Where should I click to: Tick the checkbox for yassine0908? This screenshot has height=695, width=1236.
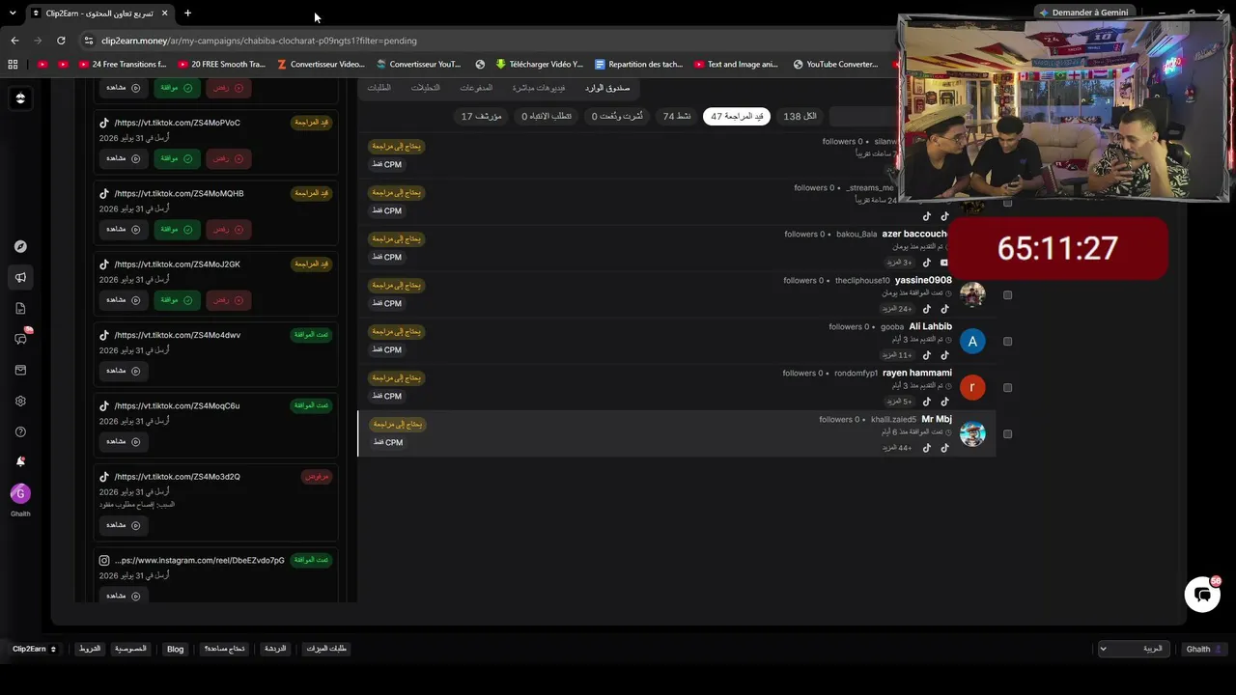click(x=1007, y=295)
